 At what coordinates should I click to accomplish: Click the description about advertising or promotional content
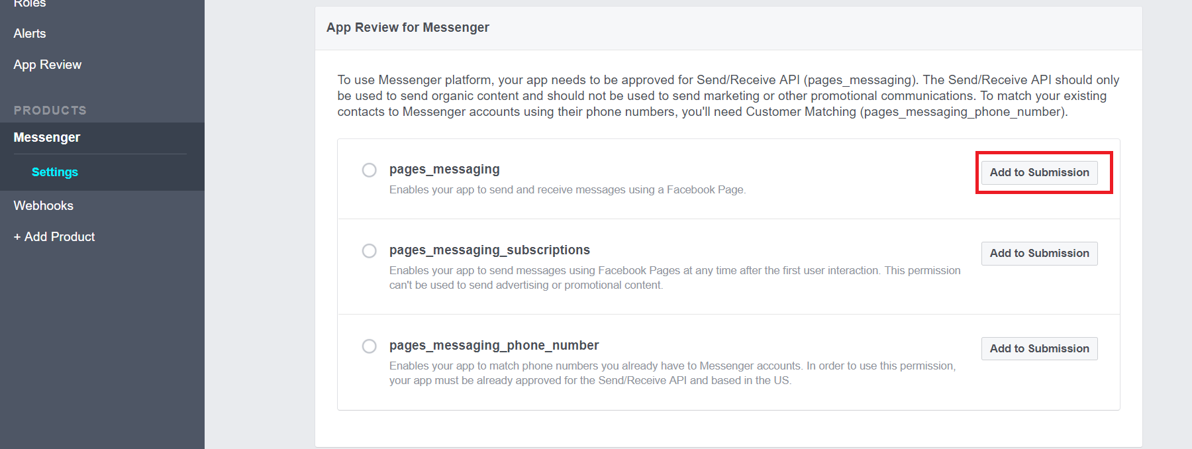pos(675,277)
